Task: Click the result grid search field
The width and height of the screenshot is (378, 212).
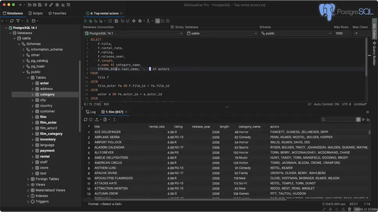Action: coord(338,119)
